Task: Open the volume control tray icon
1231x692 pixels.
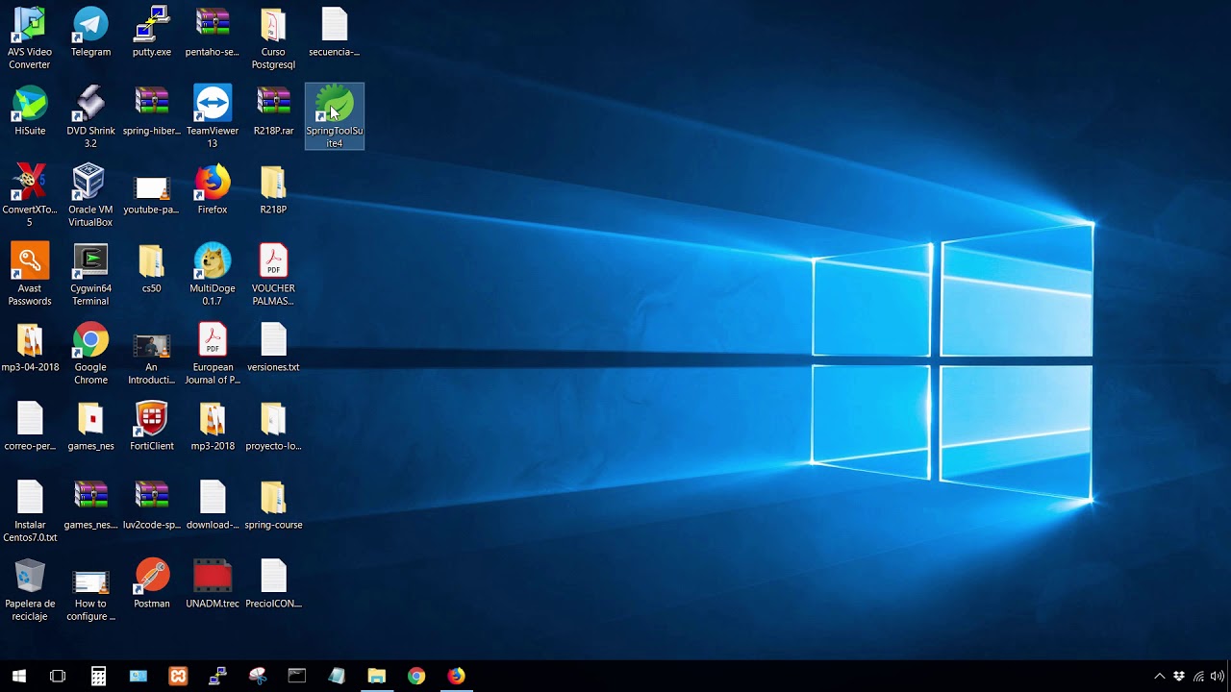Action: (x=1218, y=677)
